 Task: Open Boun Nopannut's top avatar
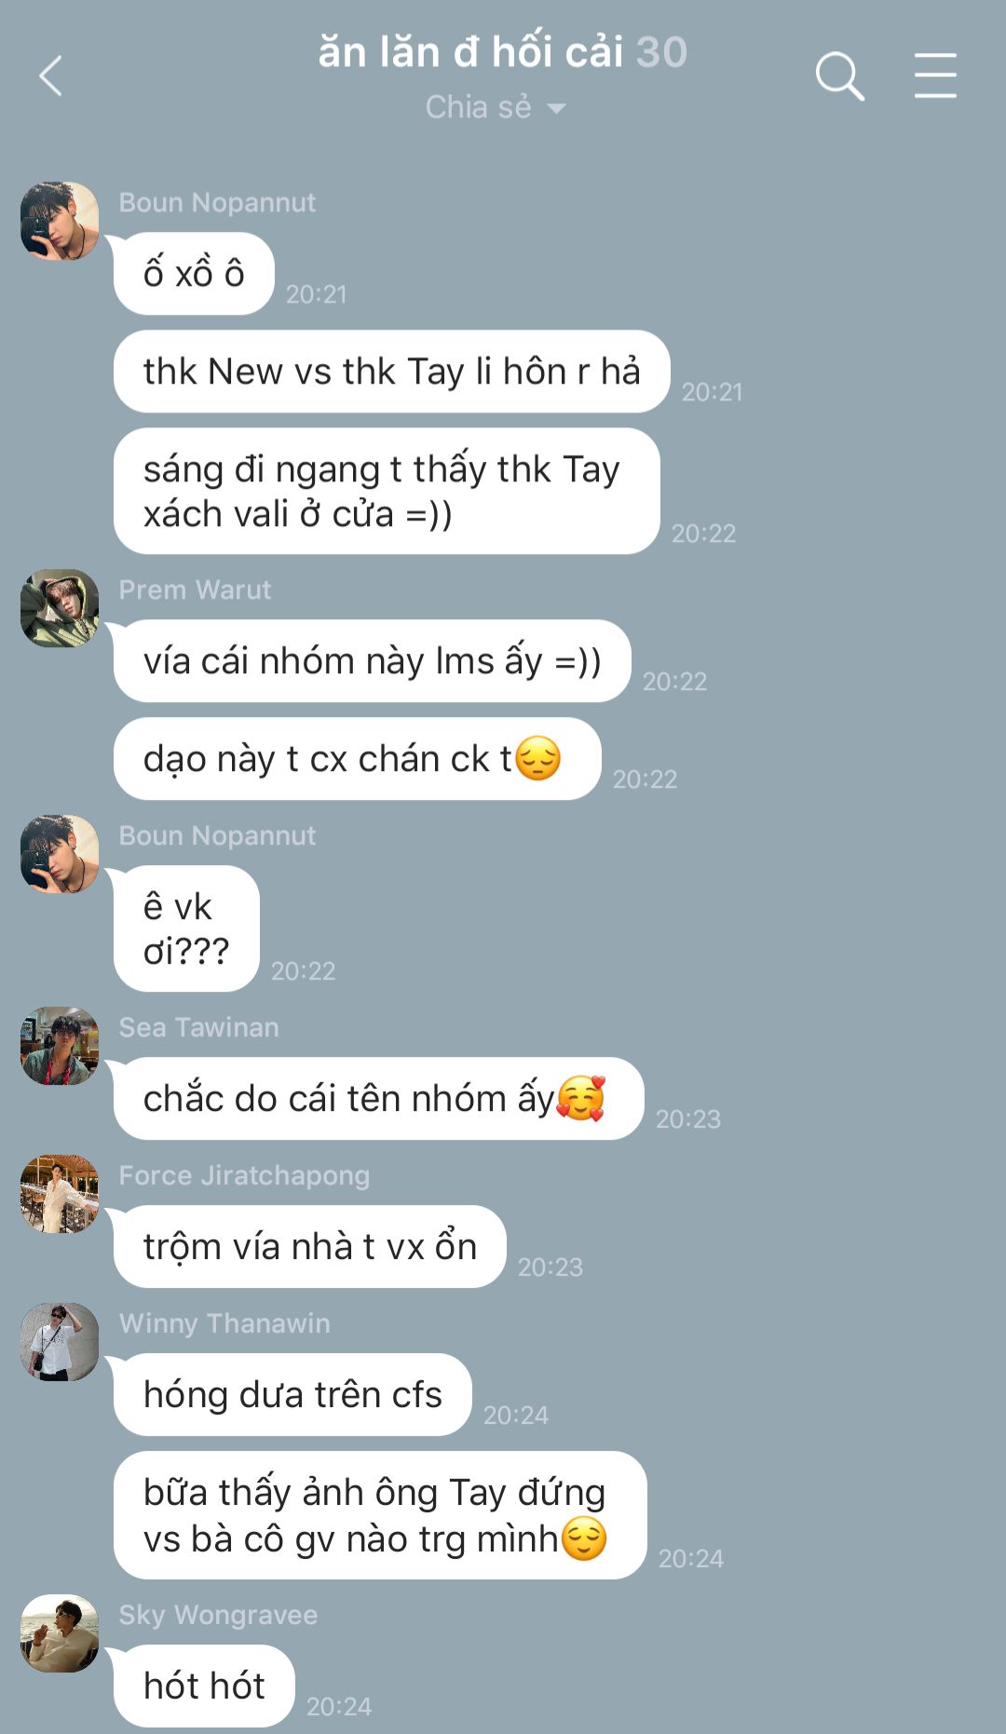coord(60,221)
